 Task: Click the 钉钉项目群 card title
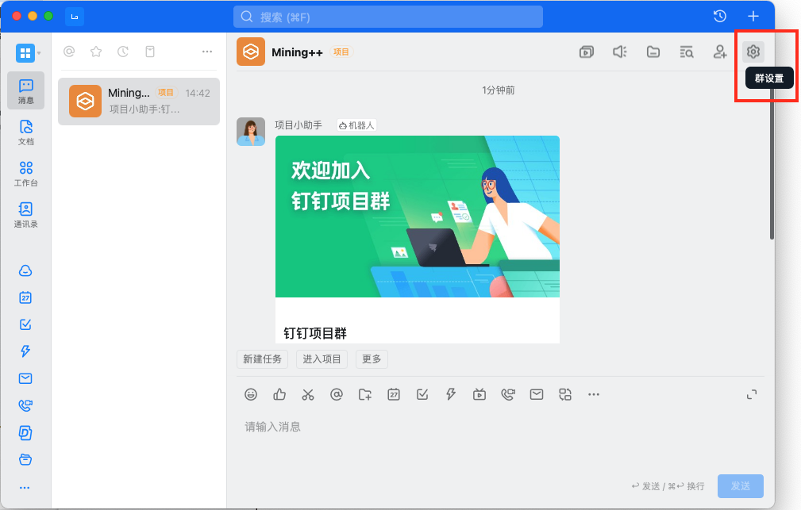click(315, 333)
